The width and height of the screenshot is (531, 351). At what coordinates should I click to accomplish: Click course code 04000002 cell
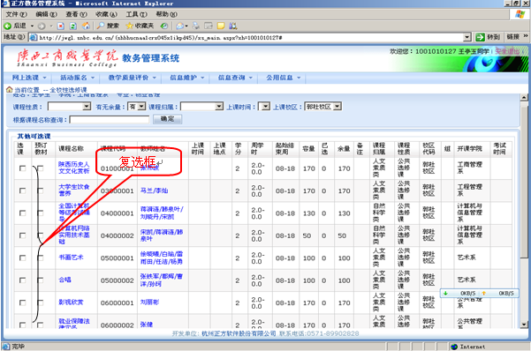coord(118,235)
